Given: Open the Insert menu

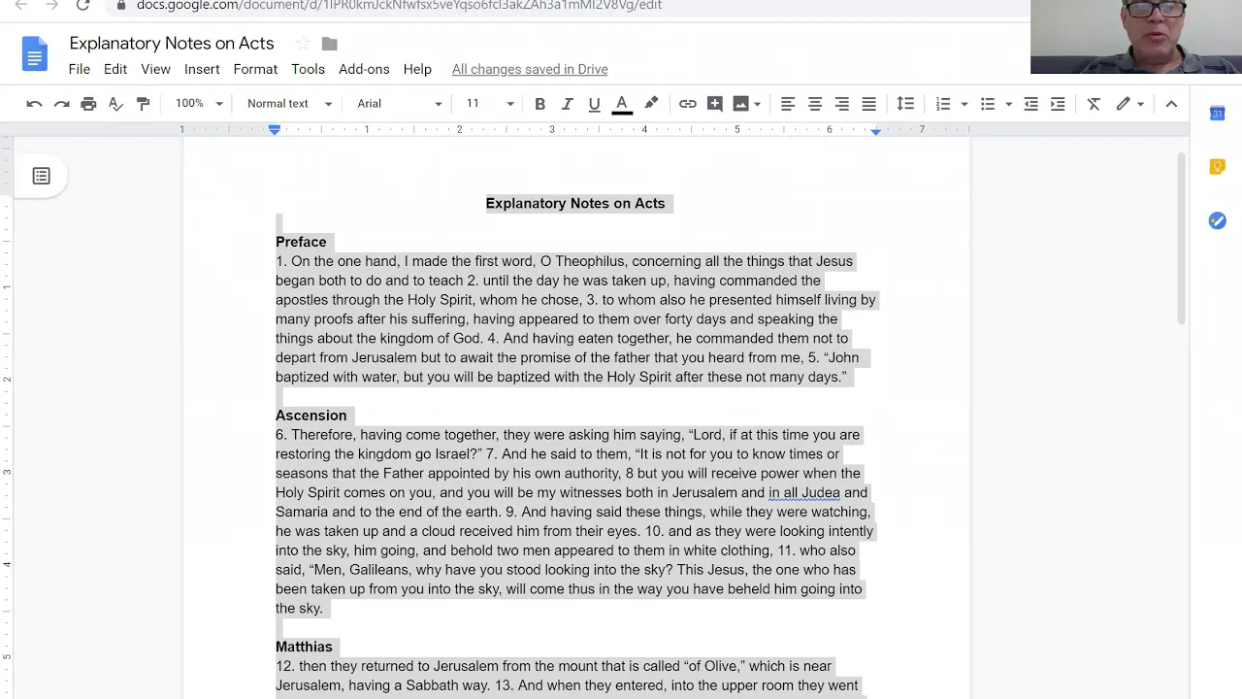Looking at the screenshot, I should [x=202, y=69].
